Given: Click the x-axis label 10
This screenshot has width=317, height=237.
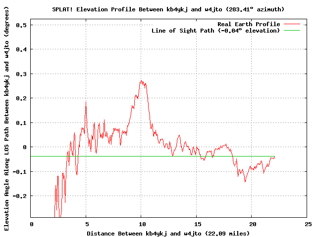Looking at the screenshot, I should [x=143, y=224].
